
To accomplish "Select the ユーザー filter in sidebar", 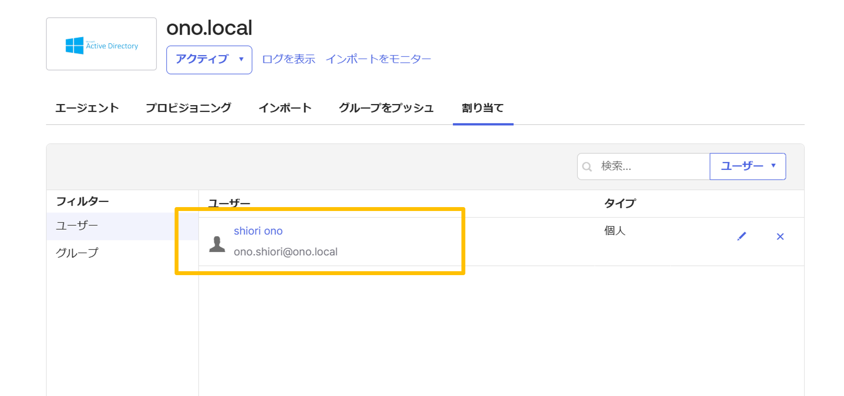I will 77,226.
